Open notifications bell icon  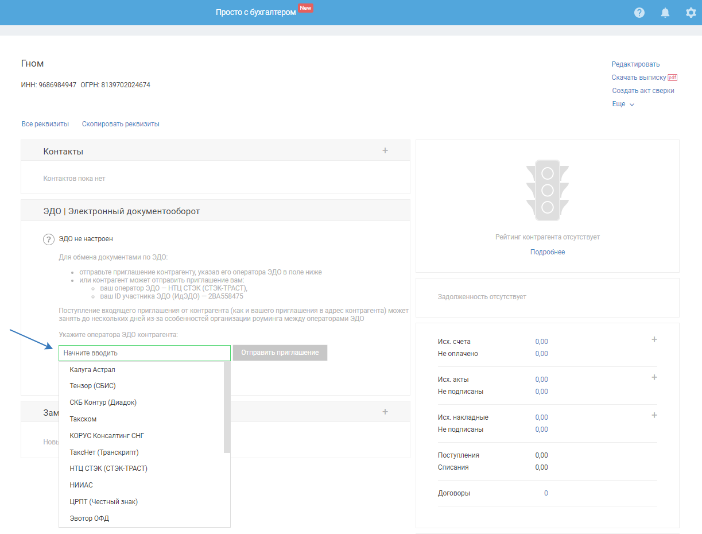[x=665, y=13]
